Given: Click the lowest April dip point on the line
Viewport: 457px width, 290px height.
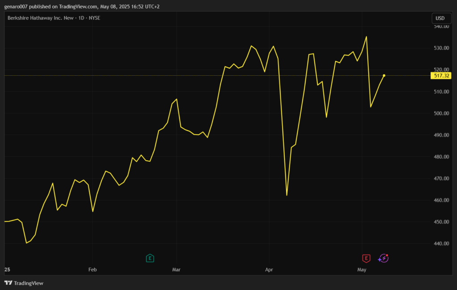Looking at the screenshot, I should coord(287,195).
